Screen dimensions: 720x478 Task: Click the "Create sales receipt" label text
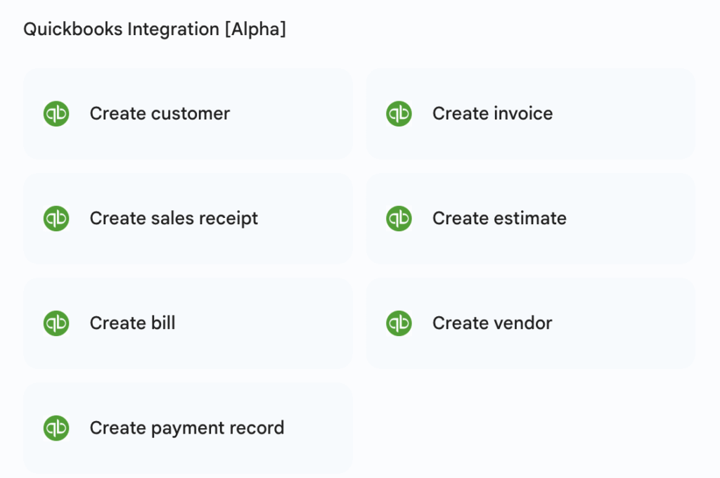(x=174, y=219)
